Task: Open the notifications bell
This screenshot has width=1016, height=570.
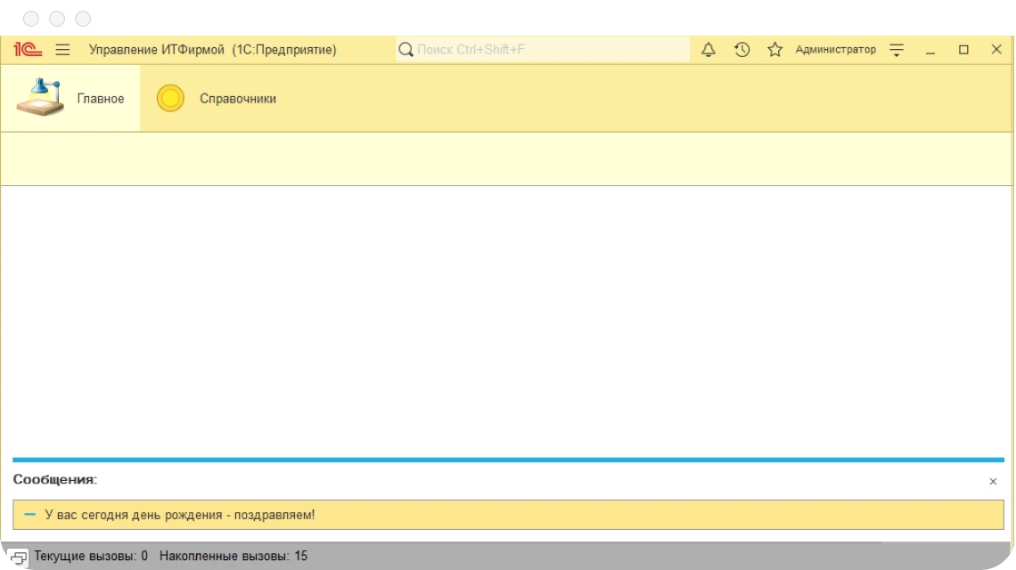Action: tap(709, 50)
